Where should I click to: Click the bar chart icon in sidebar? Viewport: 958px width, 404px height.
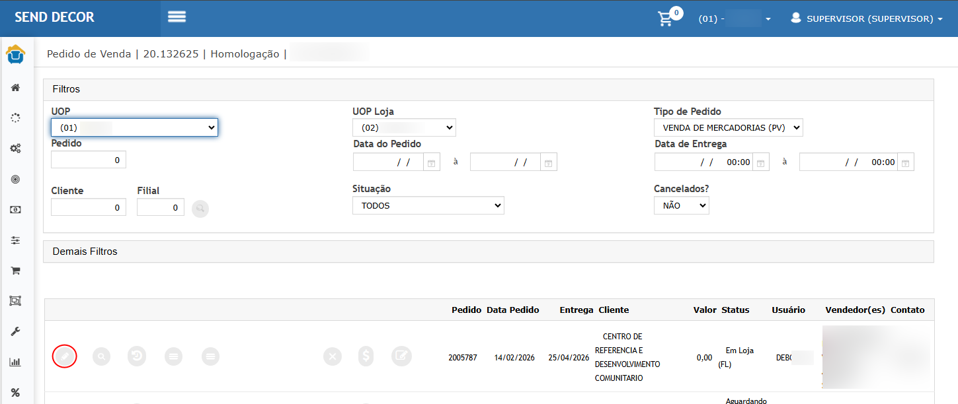pos(15,362)
